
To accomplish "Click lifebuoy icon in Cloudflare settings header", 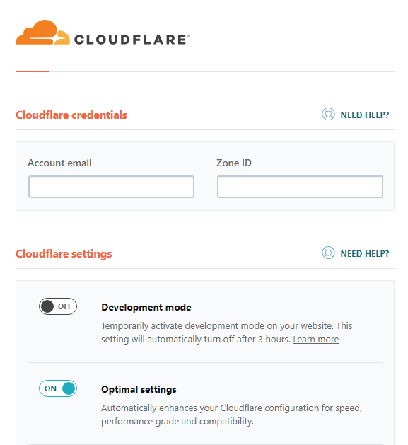I will coord(328,253).
